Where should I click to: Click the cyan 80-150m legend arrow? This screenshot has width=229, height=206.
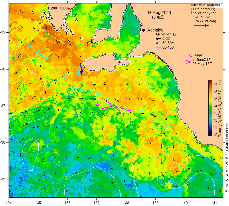pyautogui.click(x=158, y=47)
